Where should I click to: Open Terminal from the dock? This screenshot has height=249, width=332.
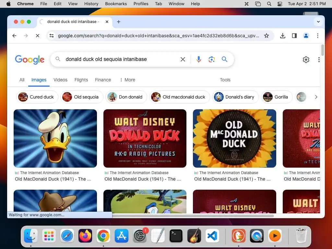(x=176, y=236)
